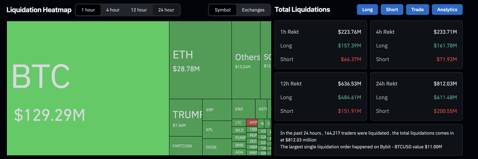Click the Others heatmap block
Screen dimensions: 478x159
point(246,60)
